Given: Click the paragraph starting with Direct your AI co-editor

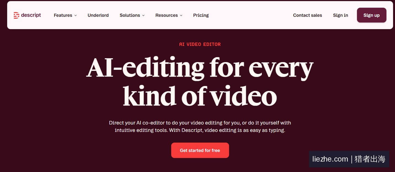Looking at the screenshot, I should coord(200,126).
